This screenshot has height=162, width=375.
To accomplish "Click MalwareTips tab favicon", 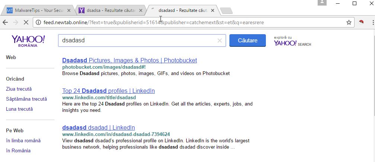I will tap(10, 10).
